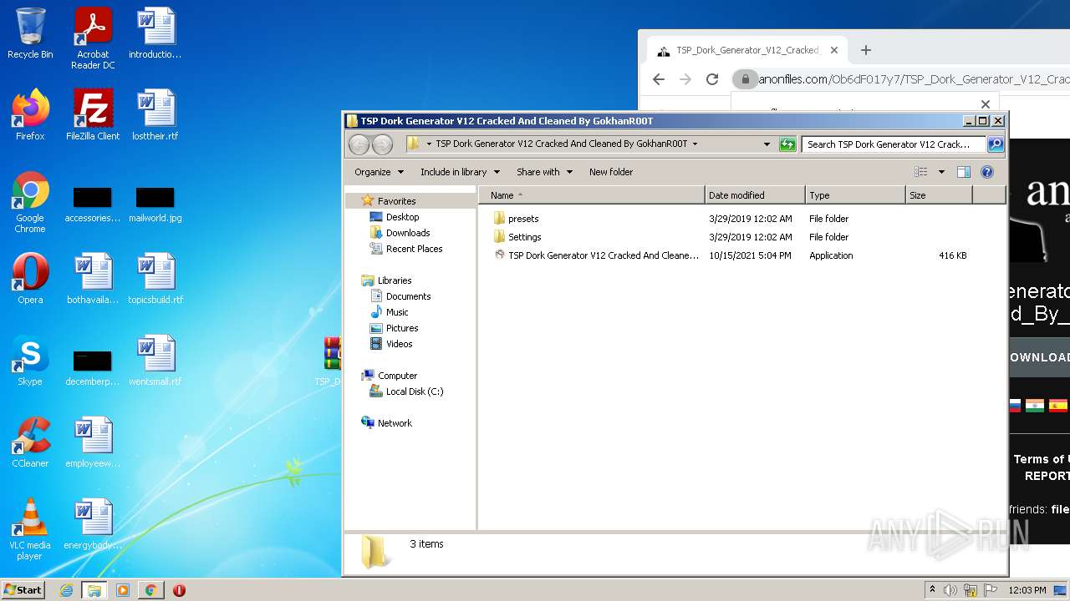Click the Explorer refresh button next to address bar

point(787,144)
